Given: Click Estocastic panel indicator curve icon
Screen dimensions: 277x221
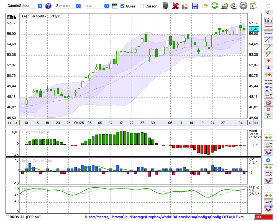Looking at the screenshot, I should 268,209.
